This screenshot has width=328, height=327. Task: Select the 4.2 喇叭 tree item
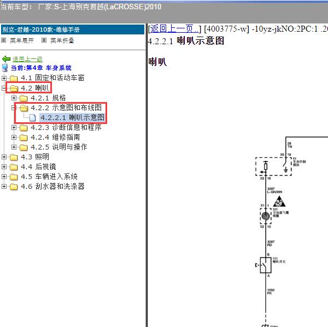(35, 88)
